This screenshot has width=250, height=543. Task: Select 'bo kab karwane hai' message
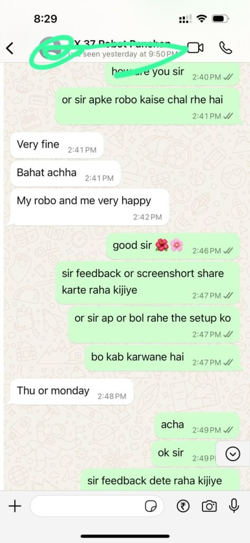point(162,358)
